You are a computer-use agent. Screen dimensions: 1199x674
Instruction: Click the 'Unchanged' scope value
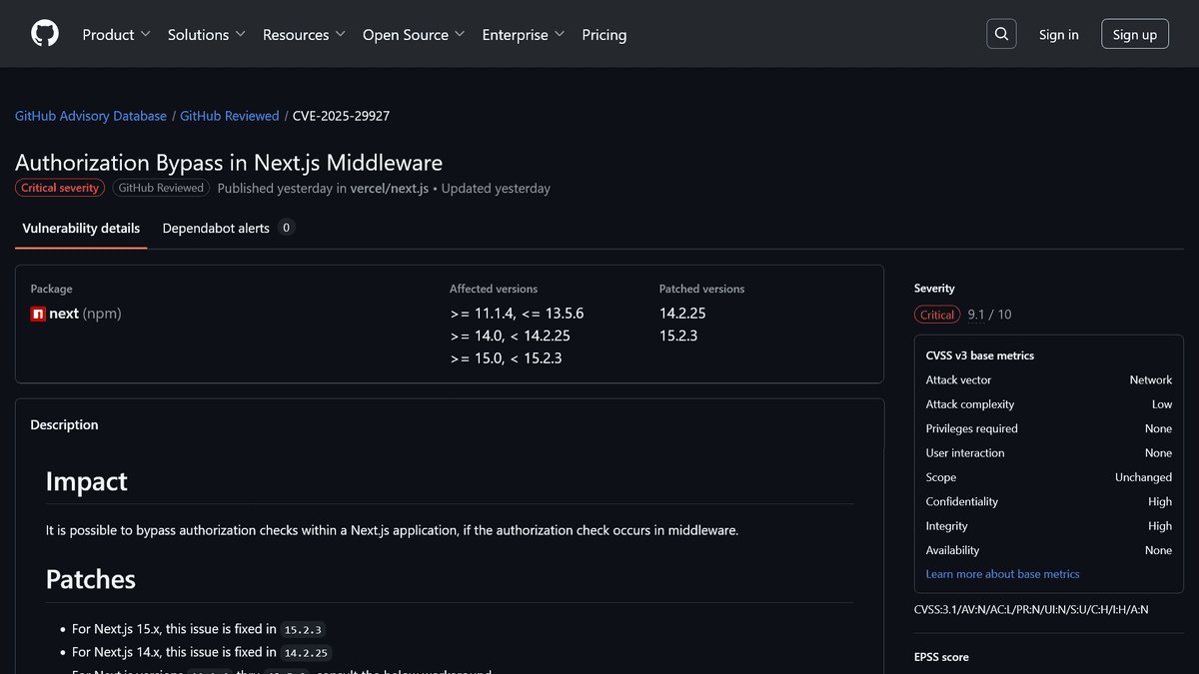pyautogui.click(x=1144, y=477)
